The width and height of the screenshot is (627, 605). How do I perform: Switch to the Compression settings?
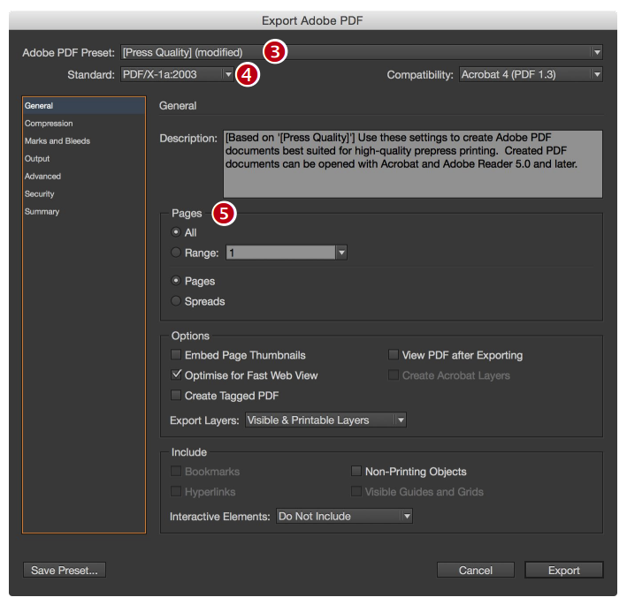point(84,124)
